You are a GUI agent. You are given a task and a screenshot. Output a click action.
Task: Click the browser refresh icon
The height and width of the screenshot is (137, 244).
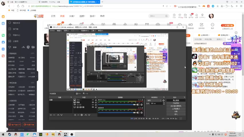pos(18,6)
